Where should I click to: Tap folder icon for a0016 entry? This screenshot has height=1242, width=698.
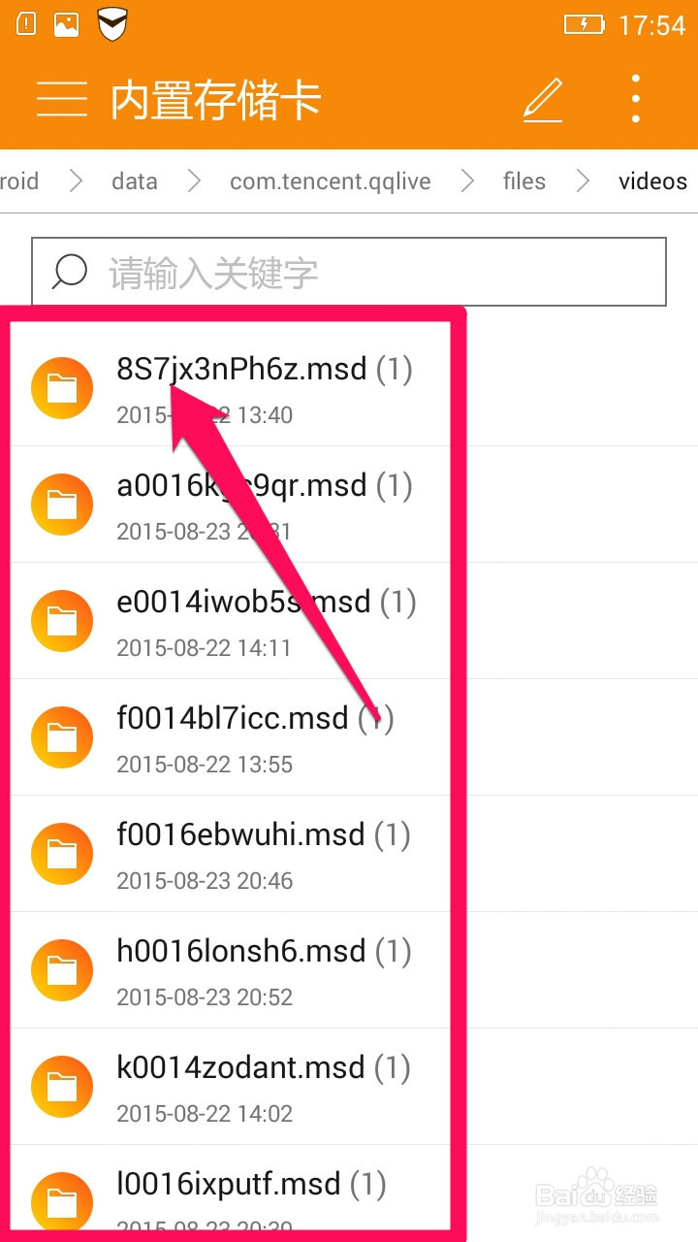(62, 505)
